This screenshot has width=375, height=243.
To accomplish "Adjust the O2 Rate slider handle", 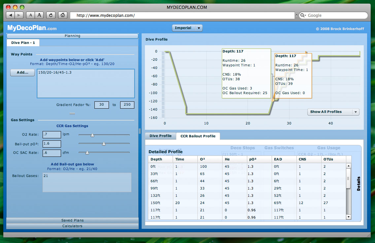I will (x=92, y=135).
